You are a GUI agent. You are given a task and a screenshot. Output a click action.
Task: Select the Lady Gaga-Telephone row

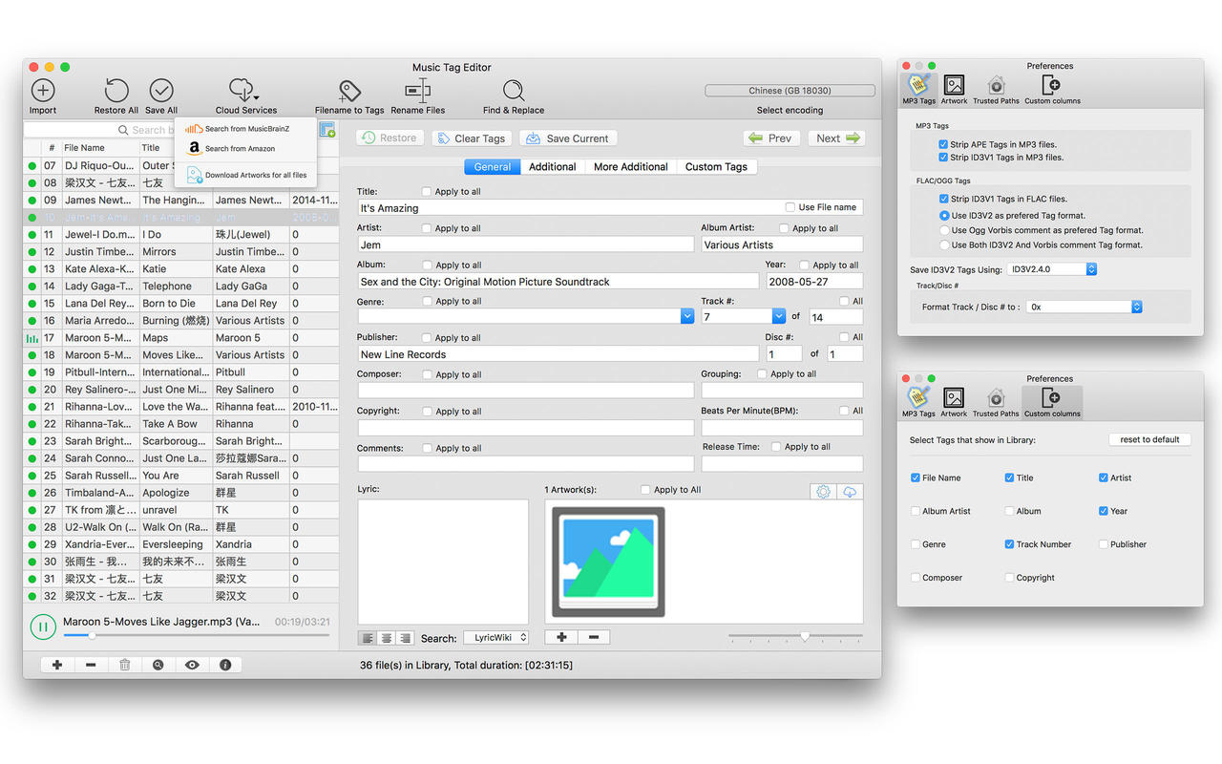[181, 286]
